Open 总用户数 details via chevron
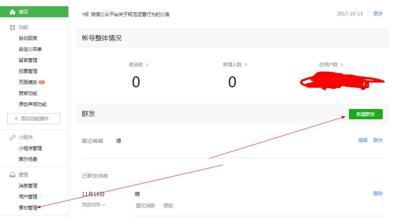The width and height of the screenshot is (396, 218). [342, 65]
